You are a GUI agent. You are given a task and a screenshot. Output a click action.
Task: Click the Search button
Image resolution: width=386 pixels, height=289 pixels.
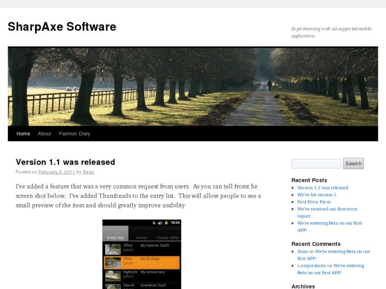[x=353, y=163]
